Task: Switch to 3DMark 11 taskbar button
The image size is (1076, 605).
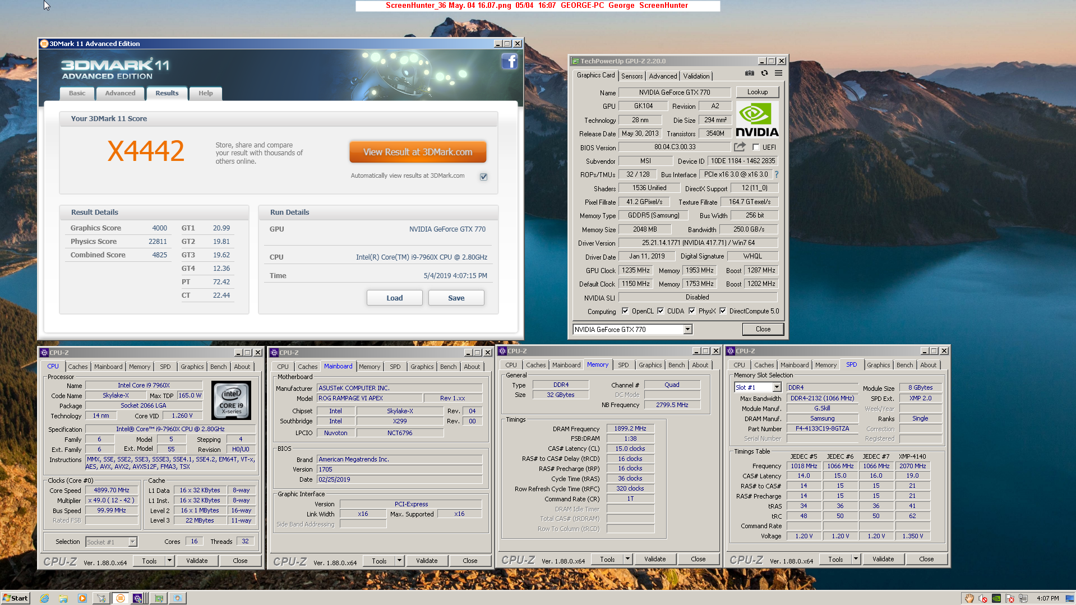Action: click(120, 598)
